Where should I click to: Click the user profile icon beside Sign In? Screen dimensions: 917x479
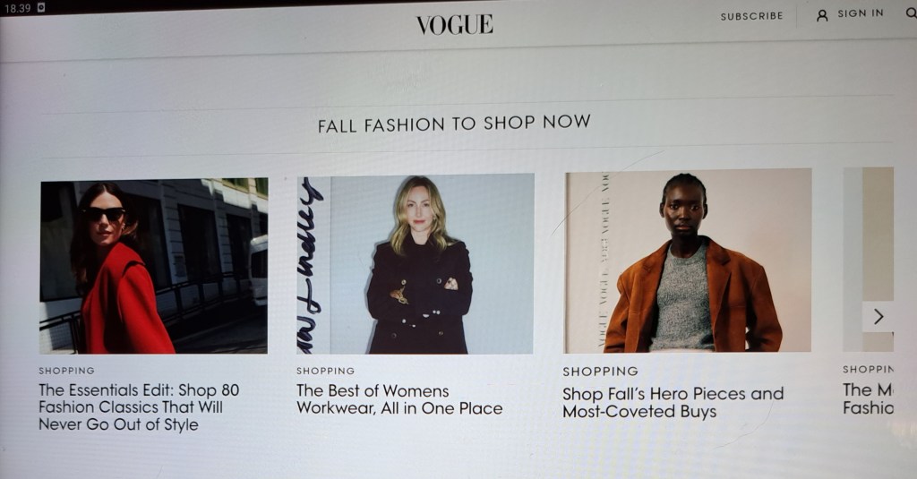pyautogui.click(x=822, y=15)
